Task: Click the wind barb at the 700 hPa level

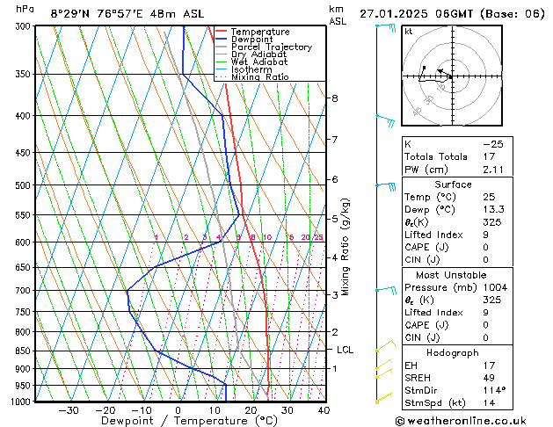Action: coord(386,290)
